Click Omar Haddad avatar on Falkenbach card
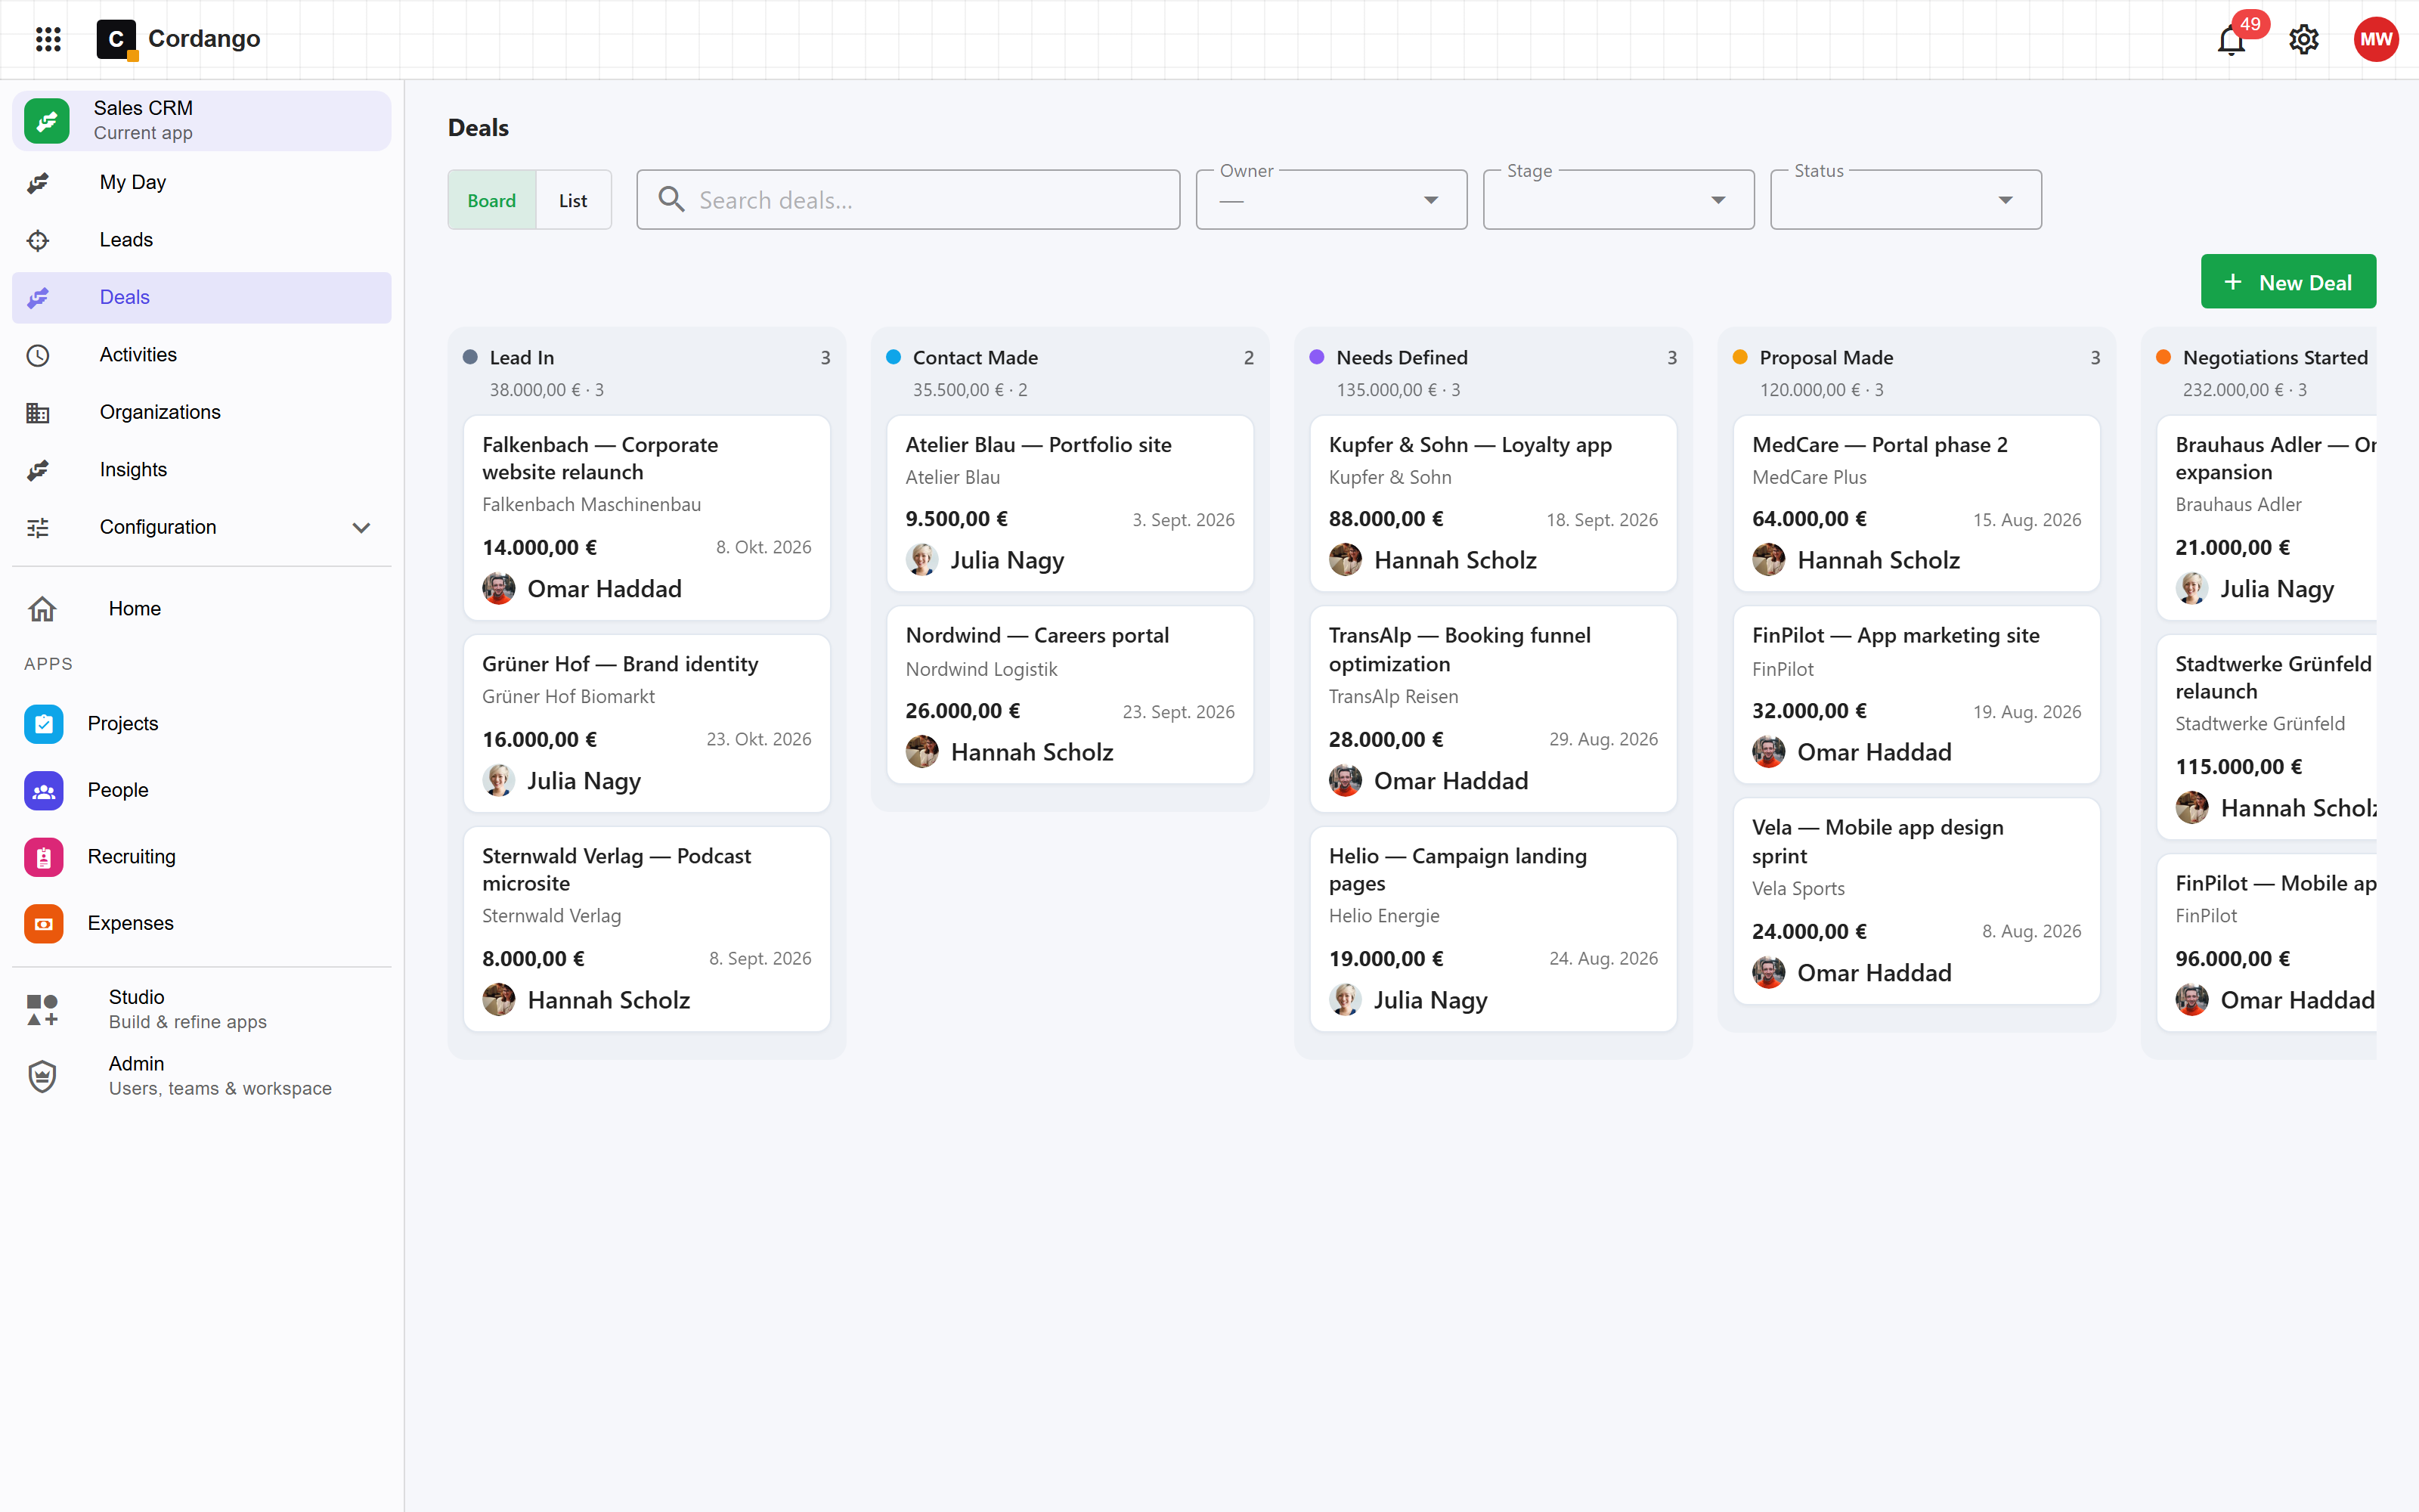Image resolution: width=2419 pixels, height=1512 pixels. (499, 589)
